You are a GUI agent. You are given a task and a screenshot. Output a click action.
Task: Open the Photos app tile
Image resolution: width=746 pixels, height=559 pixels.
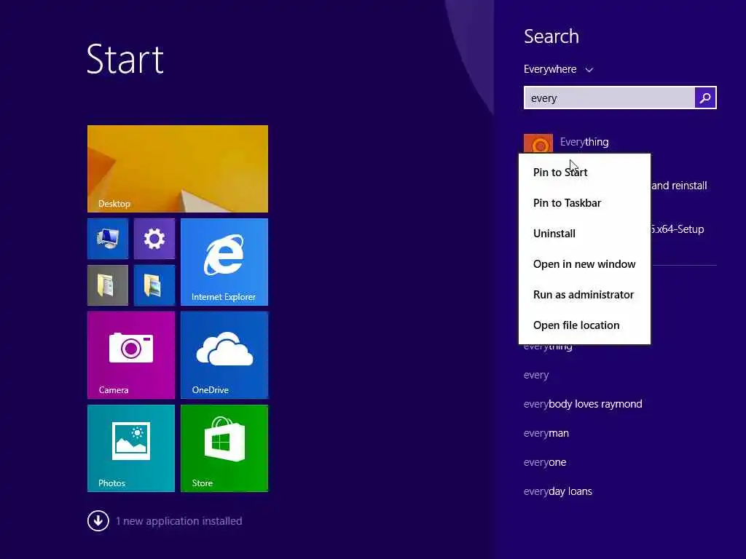(131, 448)
